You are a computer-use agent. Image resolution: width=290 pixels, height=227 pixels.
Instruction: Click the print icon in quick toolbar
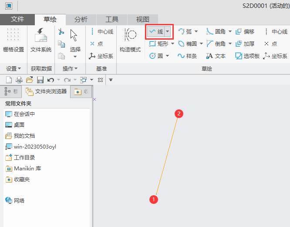click(19, 80)
